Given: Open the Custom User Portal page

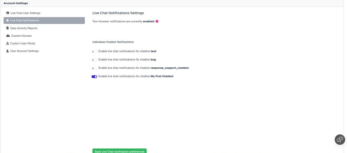Looking at the screenshot, I should 23,43.
